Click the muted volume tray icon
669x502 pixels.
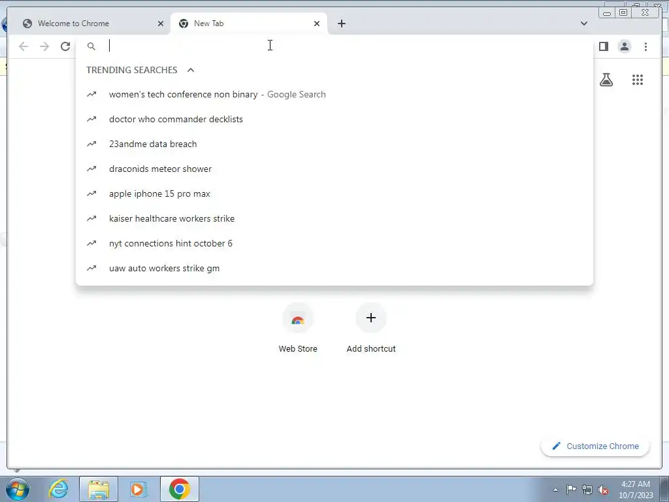point(603,490)
